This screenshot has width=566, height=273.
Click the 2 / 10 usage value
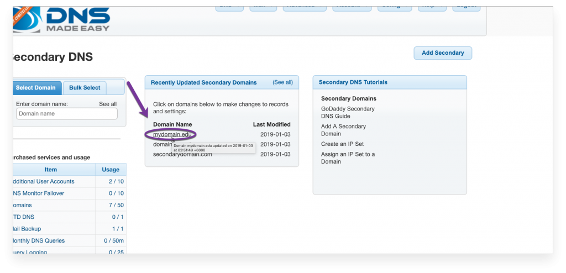tap(116, 181)
